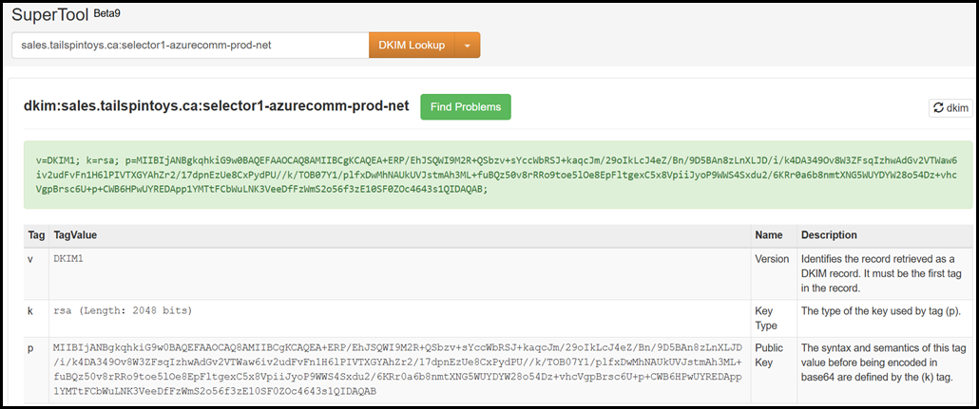Open the DKIM Lookup dropdown arrow
Viewport: 979px width, 409px height.
click(468, 45)
